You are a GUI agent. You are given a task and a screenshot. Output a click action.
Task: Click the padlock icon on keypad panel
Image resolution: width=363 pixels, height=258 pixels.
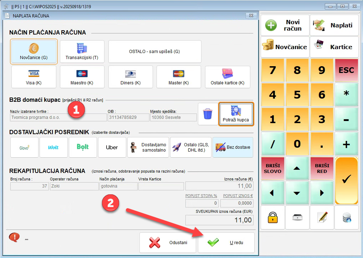click(273, 217)
